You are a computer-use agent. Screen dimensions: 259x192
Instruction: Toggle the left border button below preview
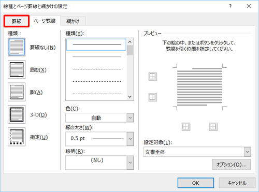point(186,127)
